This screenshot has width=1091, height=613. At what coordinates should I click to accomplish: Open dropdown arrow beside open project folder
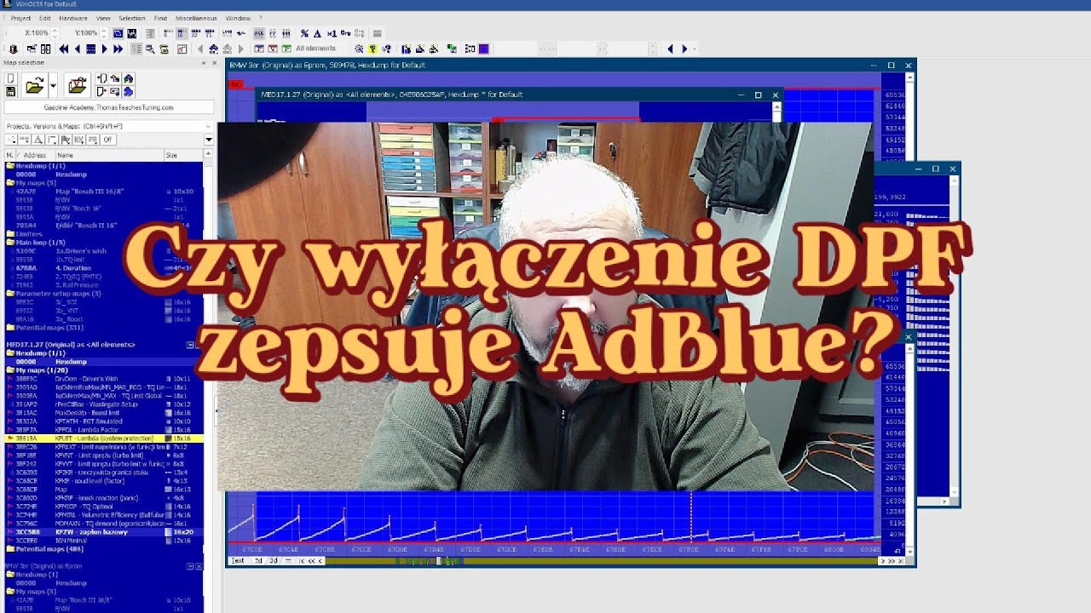(53, 86)
